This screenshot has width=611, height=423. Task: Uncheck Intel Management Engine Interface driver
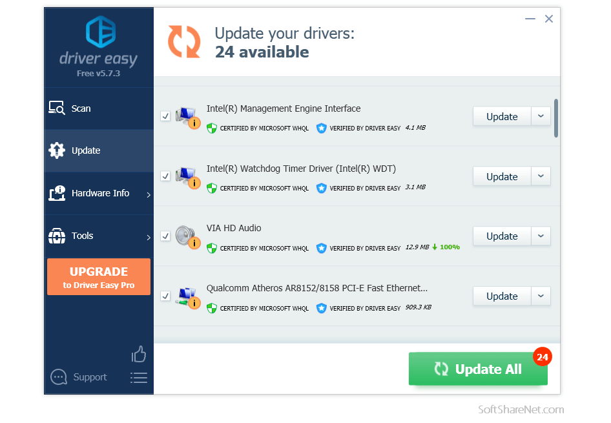coord(165,116)
